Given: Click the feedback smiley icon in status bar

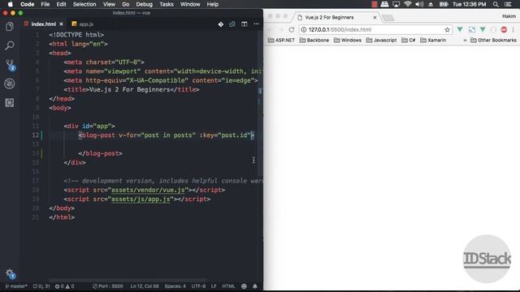Looking at the screenshot, I should click(244, 286).
